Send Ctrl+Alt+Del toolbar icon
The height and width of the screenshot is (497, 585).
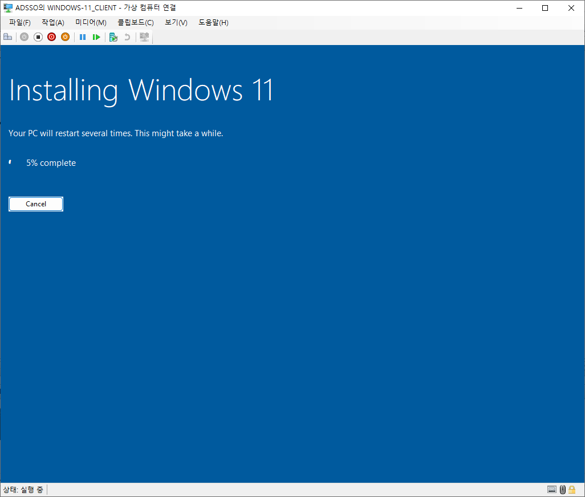(x=8, y=37)
